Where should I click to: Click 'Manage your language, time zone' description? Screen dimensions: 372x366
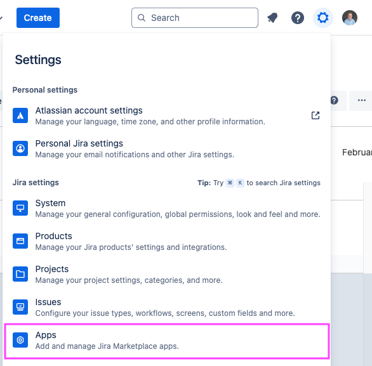tap(150, 122)
